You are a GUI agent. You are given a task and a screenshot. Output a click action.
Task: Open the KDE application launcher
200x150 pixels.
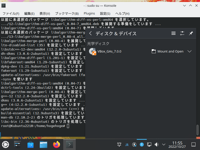tap(5, 144)
